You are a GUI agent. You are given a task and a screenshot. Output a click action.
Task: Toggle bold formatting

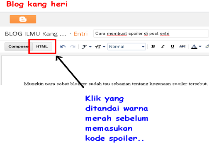tap(153, 46)
